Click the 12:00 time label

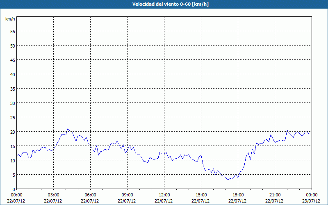click(164, 195)
